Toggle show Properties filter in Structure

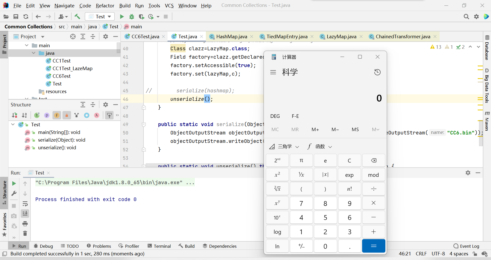[x=47, y=115]
